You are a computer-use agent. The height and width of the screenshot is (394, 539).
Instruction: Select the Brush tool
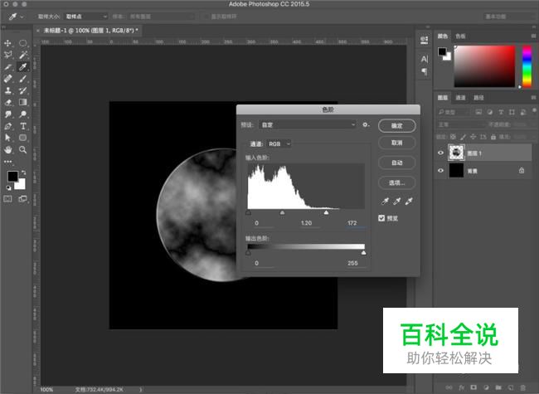pos(22,79)
